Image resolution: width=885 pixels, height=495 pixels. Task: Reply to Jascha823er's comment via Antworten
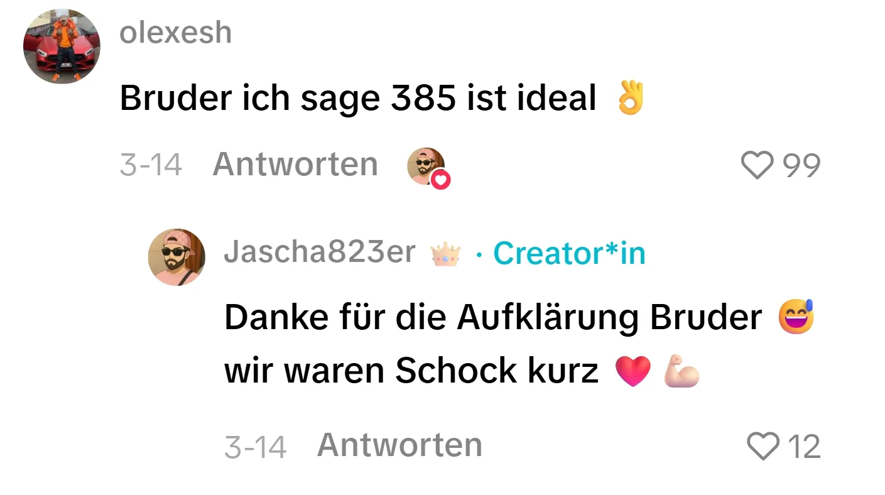pyautogui.click(x=400, y=446)
